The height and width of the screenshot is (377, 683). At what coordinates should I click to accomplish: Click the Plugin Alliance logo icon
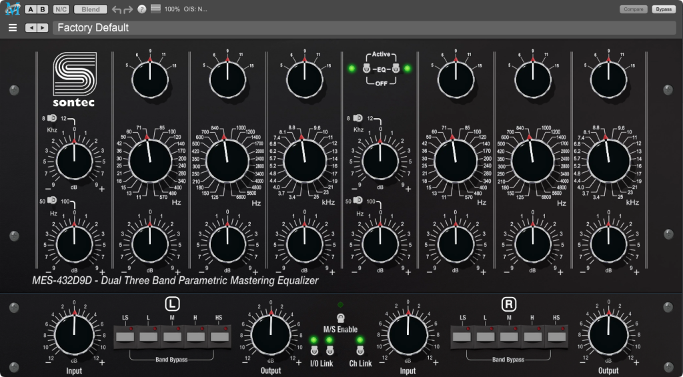pos(13,9)
